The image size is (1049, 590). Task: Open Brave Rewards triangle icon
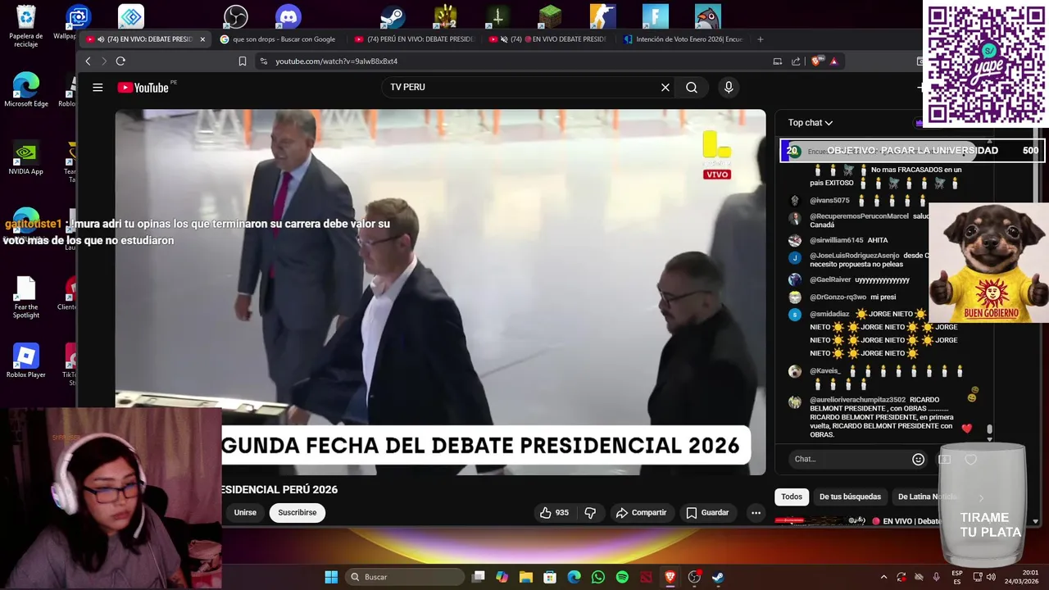click(833, 61)
